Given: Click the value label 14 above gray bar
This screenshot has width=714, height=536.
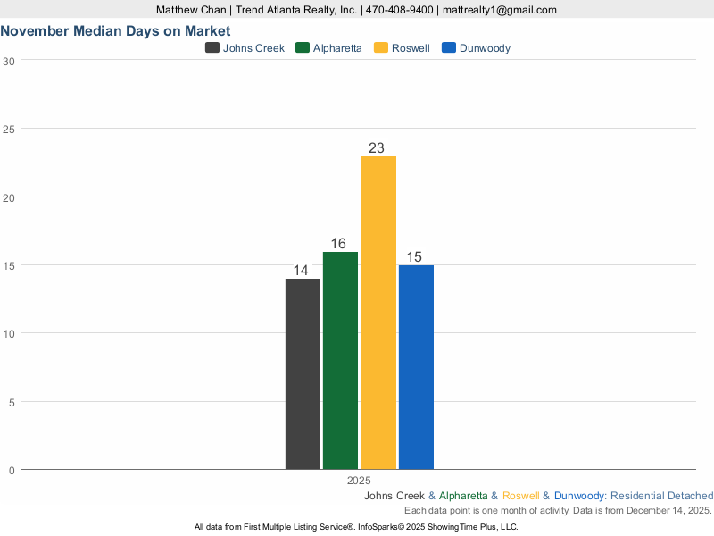Looking at the screenshot, I should click(303, 271).
